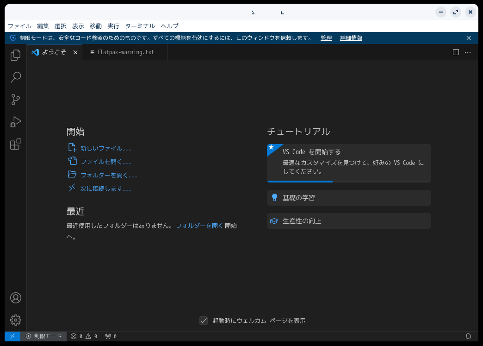Click the VS Code を開始する progress bar
This screenshot has width=483, height=346.
pos(349,181)
